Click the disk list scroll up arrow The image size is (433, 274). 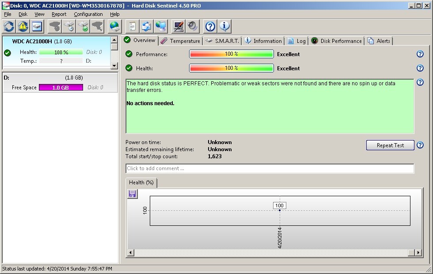point(114,40)
